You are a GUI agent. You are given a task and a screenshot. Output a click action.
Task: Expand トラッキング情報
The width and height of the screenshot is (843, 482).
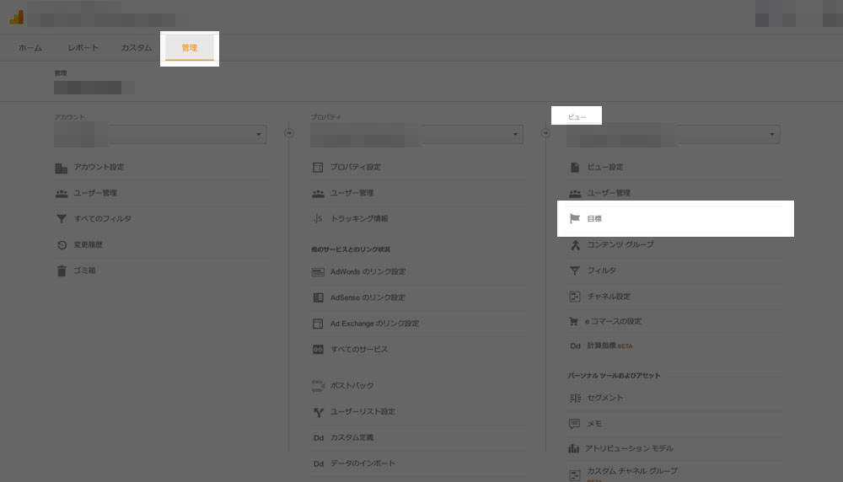(x=359, y=219)
